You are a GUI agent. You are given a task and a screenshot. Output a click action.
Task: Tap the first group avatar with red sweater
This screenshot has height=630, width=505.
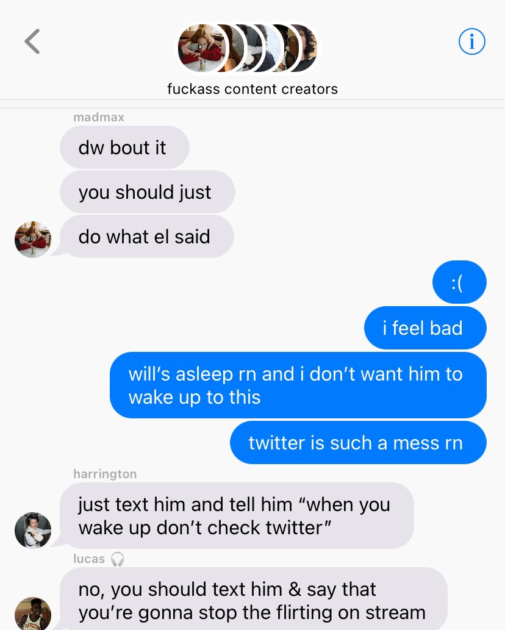[x=202, y=48]
